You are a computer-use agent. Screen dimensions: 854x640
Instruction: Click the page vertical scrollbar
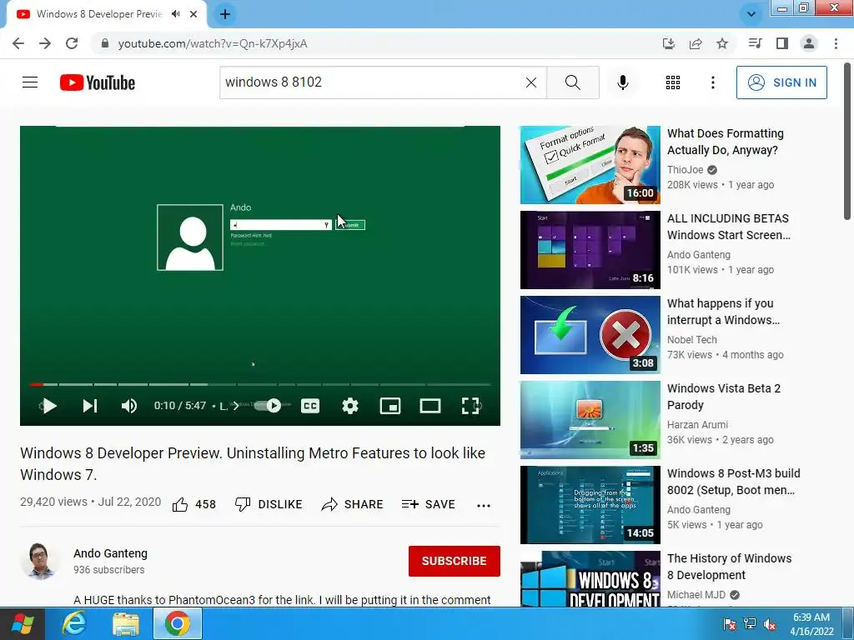click(x=848, y=142)
